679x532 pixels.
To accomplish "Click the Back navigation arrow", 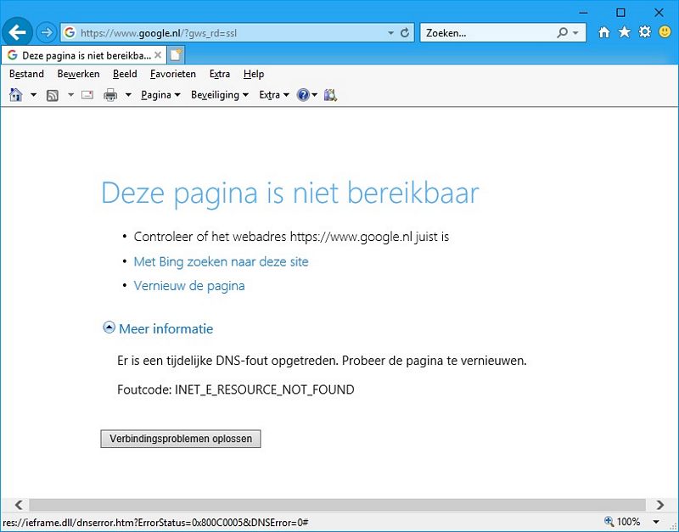I will tap(17, 32).
